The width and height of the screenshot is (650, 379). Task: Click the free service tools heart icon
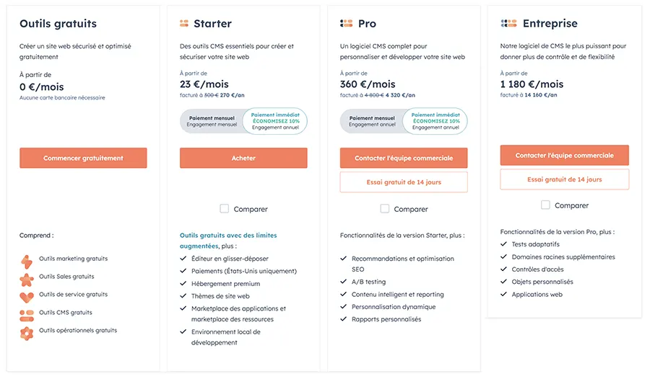click(x=27, y=296)
